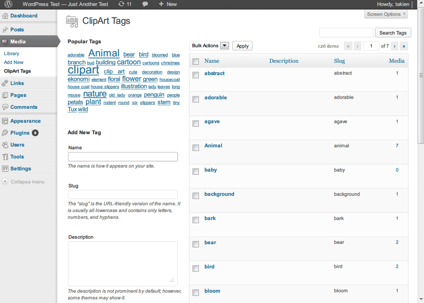Click the Tools icon in sidebar
The width and height of the screenshot is (424, 303).
(x=5, y=157)
